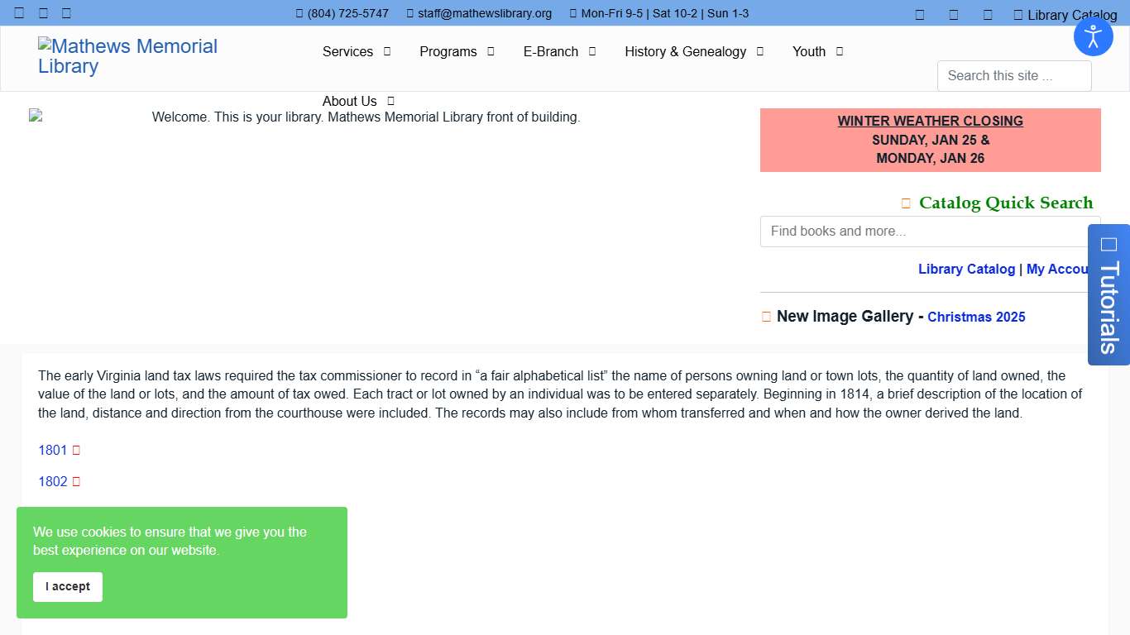Expand the Programs dropdown menu

[x=457, y=51]
